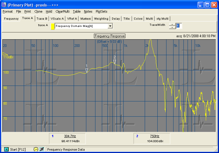Click the lightning icon beside the clock

[41, 149]
